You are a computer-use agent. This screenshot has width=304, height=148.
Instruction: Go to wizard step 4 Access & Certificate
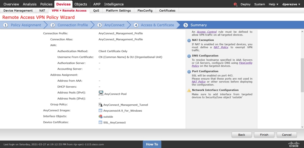154,25
